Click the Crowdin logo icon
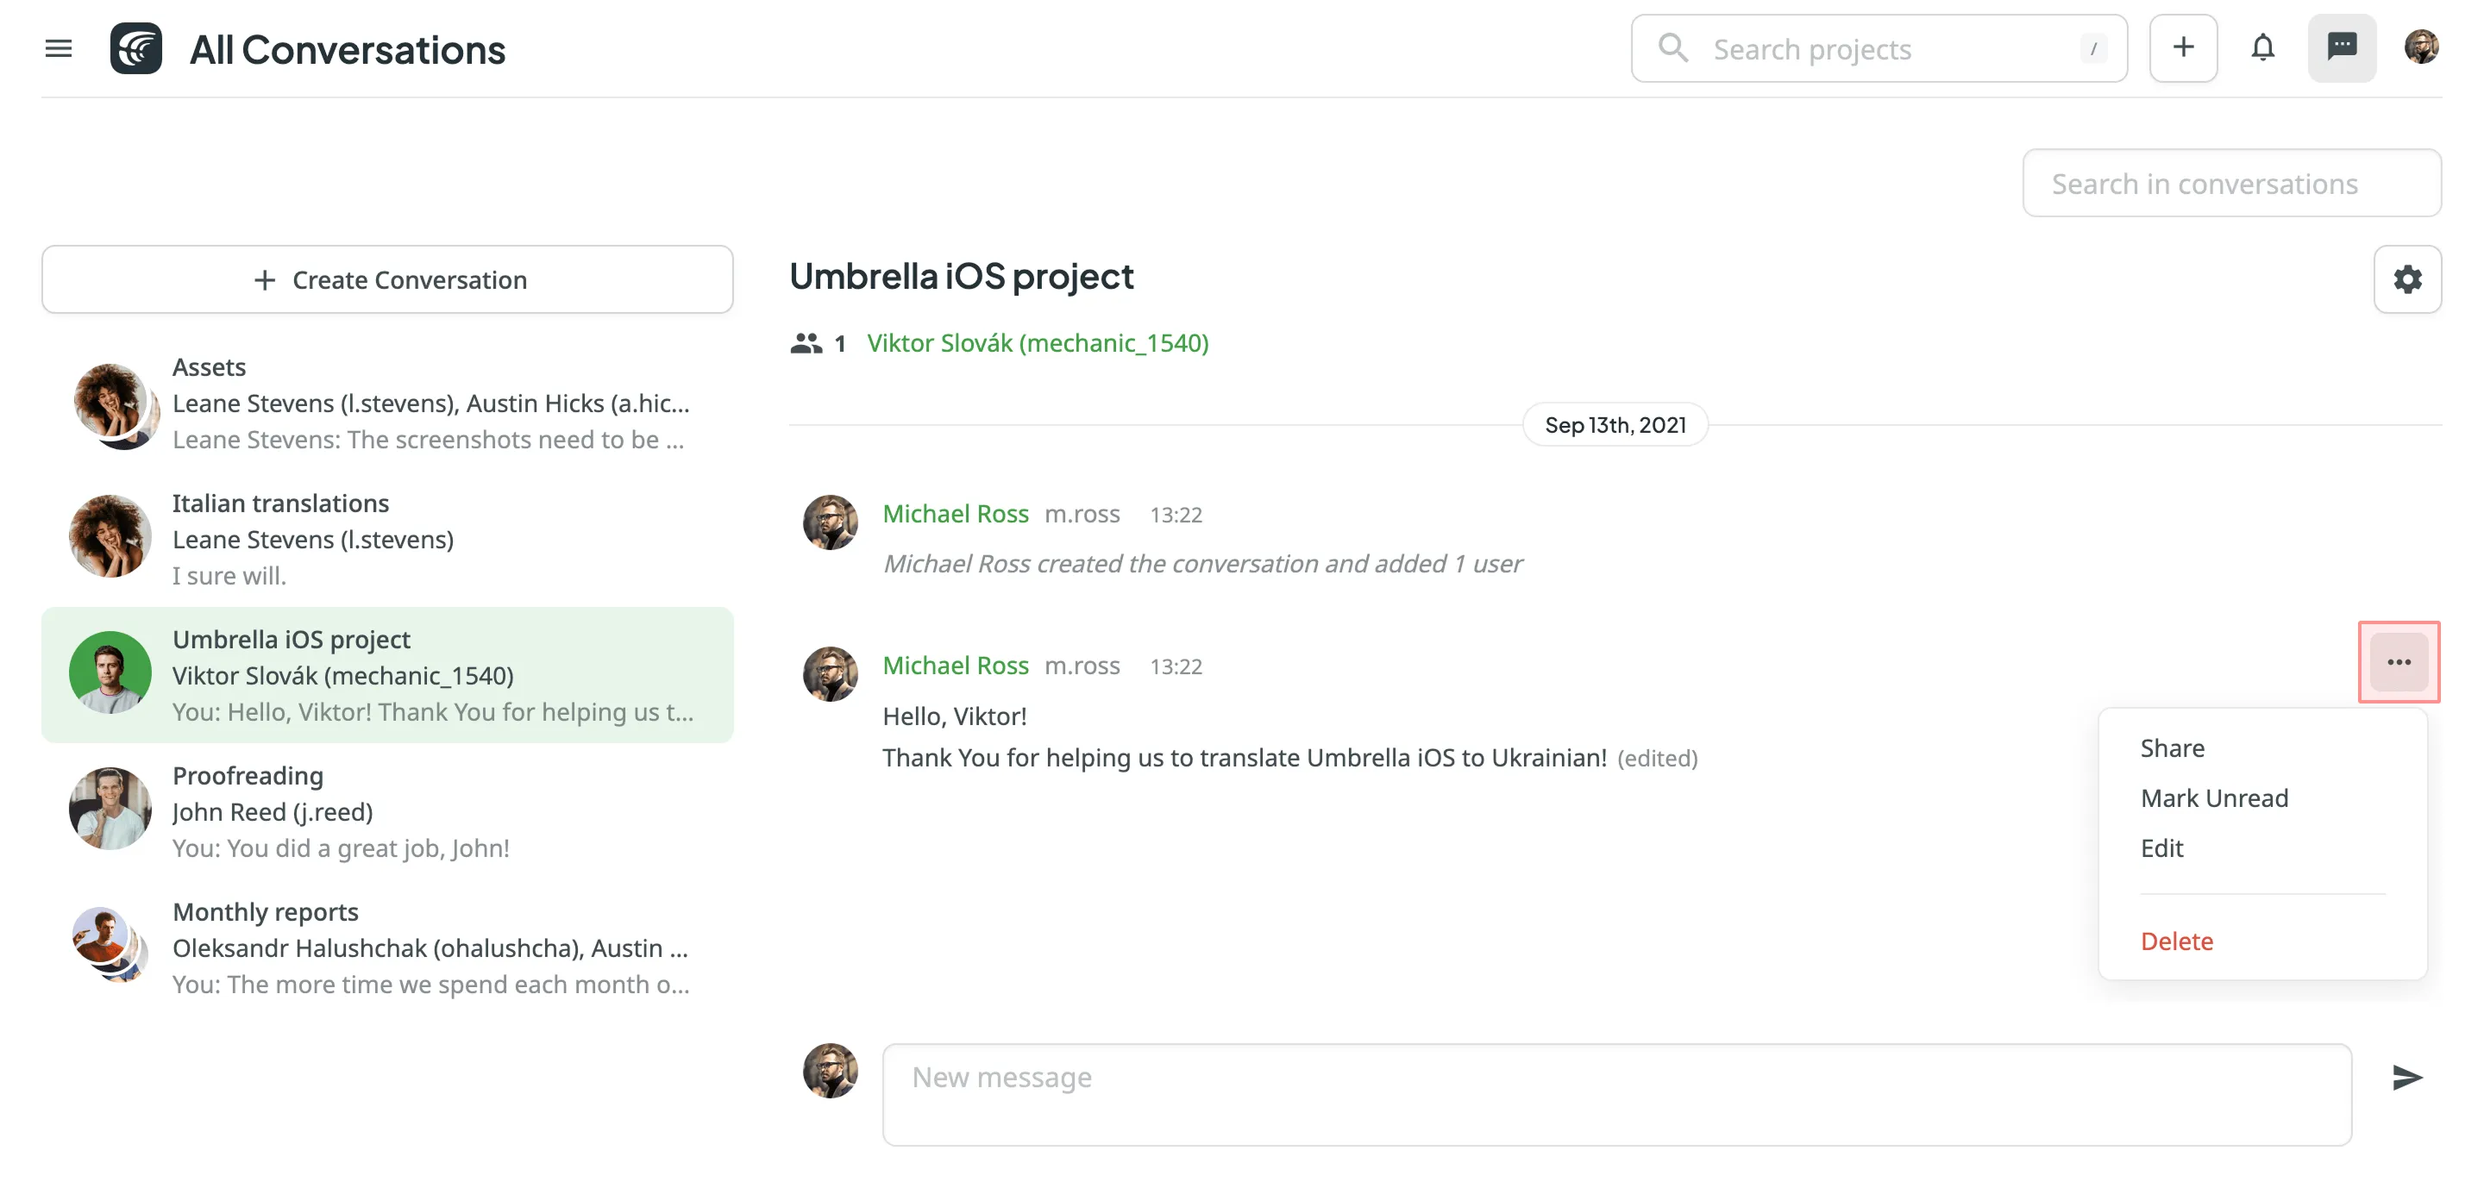The image size is (2484, 1188). coord(136,48)
